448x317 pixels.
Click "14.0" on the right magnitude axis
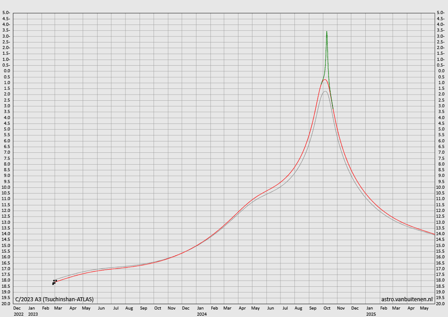coord(440,234)
